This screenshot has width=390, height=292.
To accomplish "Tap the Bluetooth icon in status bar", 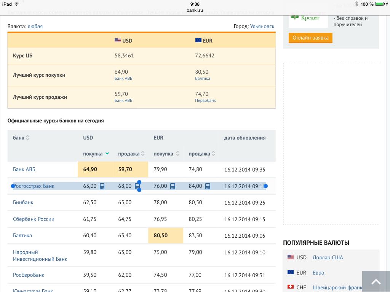I will [356, 4].
